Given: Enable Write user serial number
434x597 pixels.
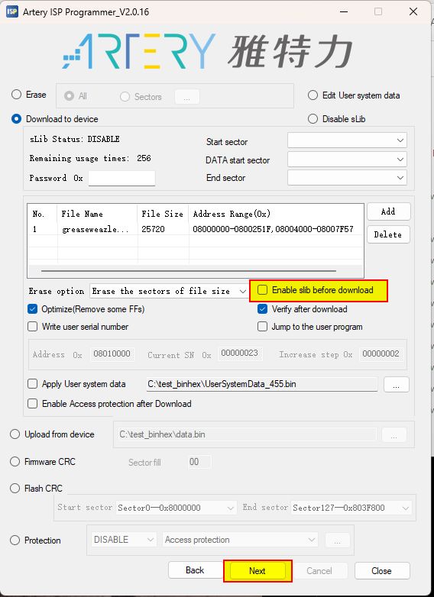Looking at the screenshot, I should click(x=33, y=327).
